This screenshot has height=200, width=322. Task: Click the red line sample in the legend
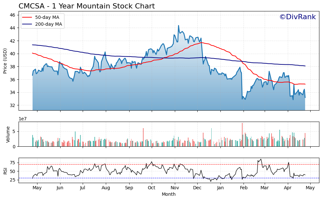[27, 18]
